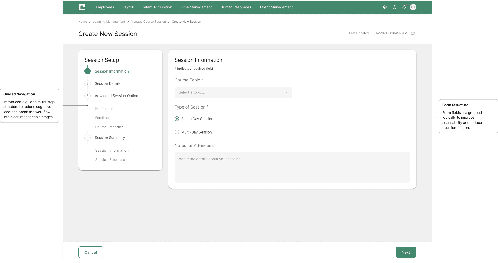The height and width of the screenshot is (263, 498).
Task: Click the Cancel button
Action: click(x=91, y=252)
